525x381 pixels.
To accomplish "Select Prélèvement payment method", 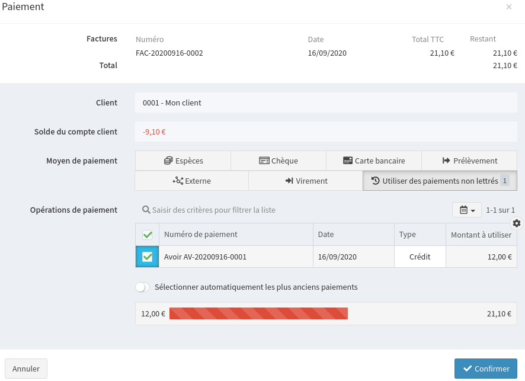I will (x=469, y=161).
